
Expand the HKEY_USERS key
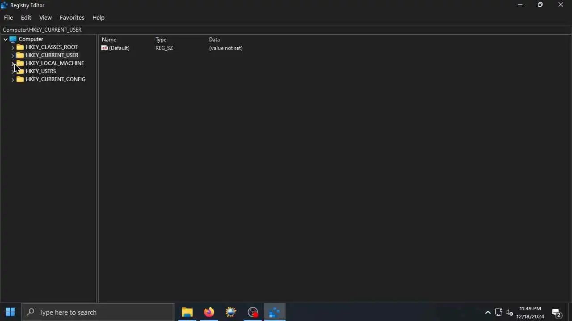point(13,71)
